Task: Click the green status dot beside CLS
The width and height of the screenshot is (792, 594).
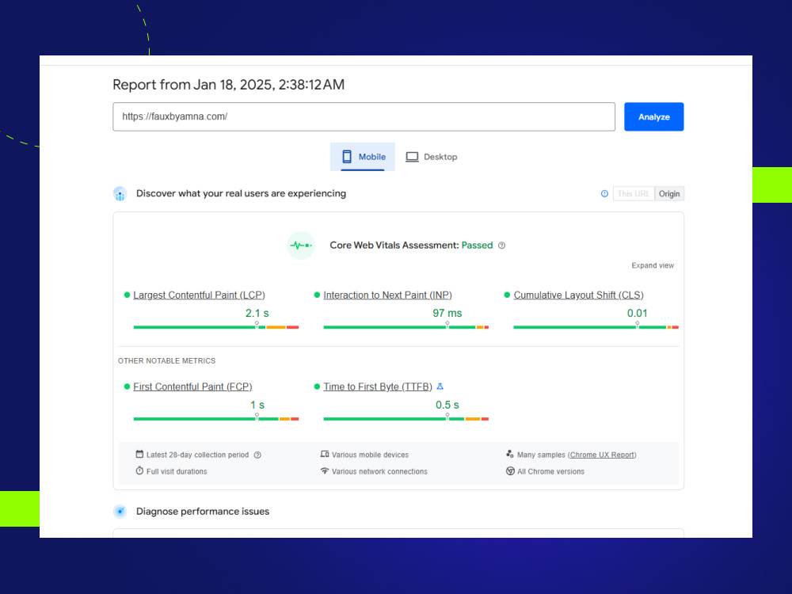Action: tap(507, 295)
